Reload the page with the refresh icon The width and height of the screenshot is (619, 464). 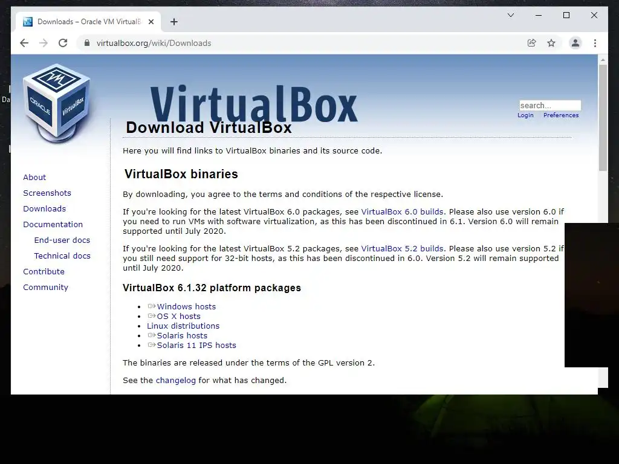[63, 43]
